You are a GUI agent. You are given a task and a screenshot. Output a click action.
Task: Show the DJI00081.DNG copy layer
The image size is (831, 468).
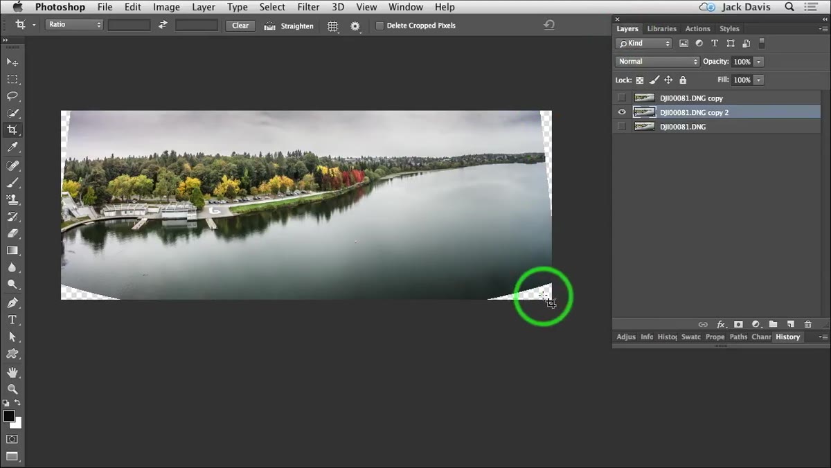click(x=622, y=98)
